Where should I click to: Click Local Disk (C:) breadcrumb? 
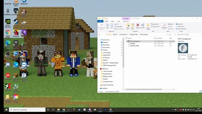pyautogui.click(x=123, y=35)
